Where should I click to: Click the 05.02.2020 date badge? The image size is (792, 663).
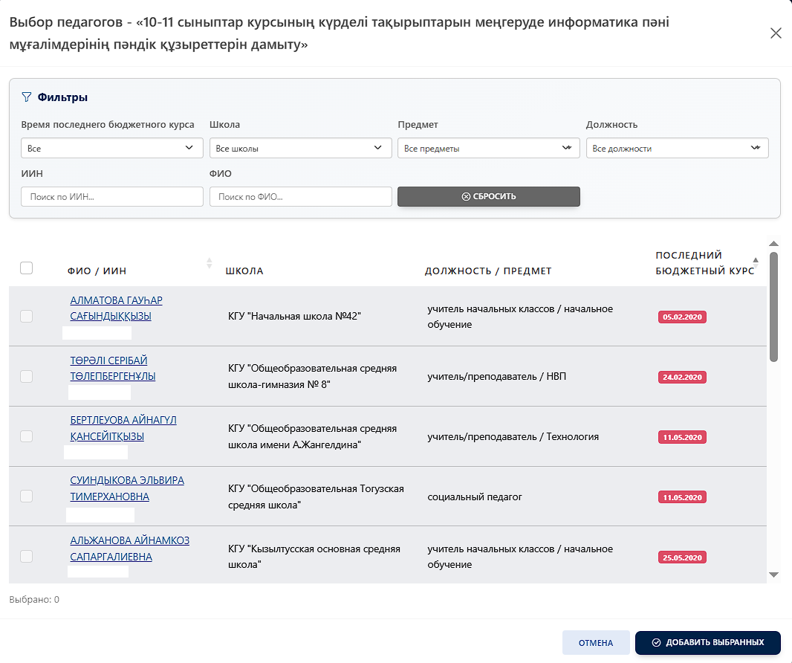click(682, 317)
